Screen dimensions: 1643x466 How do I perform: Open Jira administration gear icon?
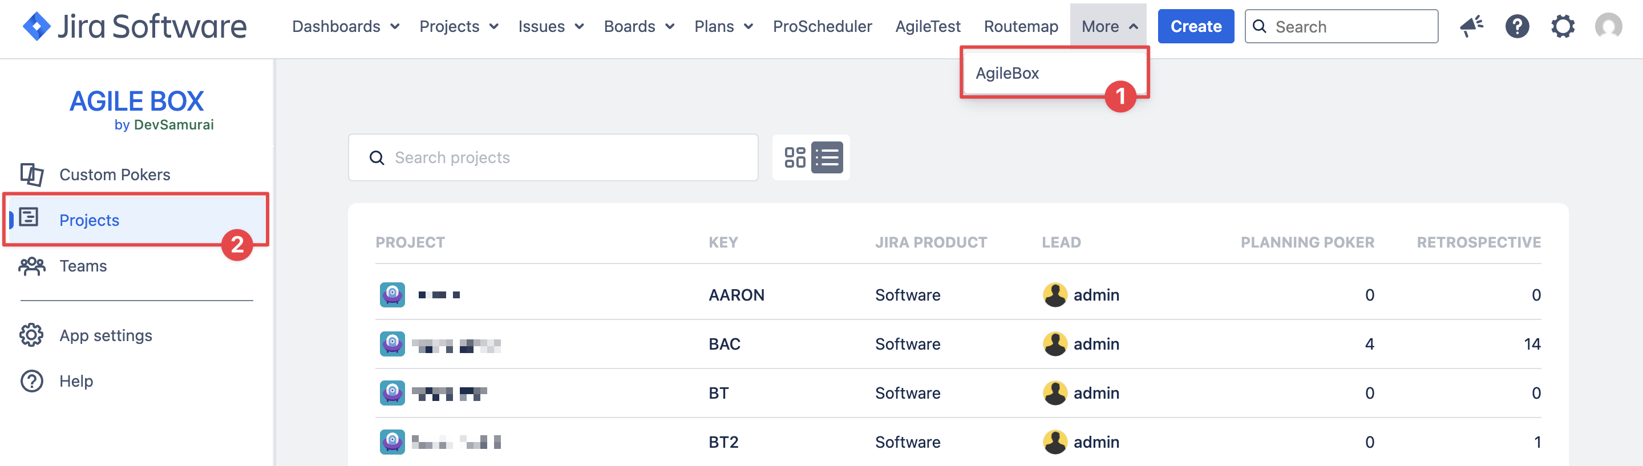click(x=1562, y=27)
